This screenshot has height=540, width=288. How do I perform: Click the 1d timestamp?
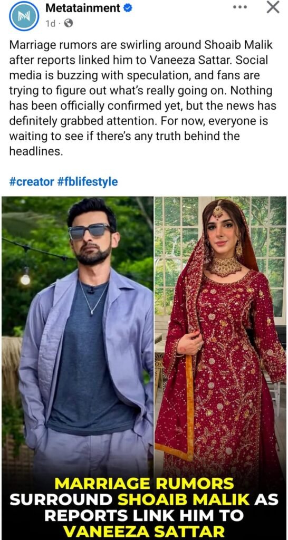tap(50, 24)
